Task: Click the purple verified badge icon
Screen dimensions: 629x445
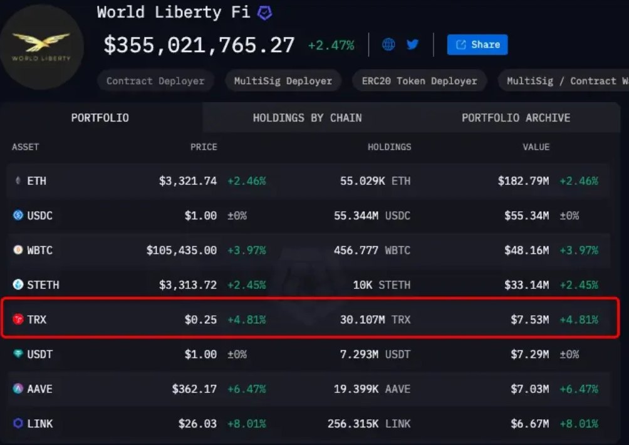Action: pyautogui.click(x=265, y=13)
